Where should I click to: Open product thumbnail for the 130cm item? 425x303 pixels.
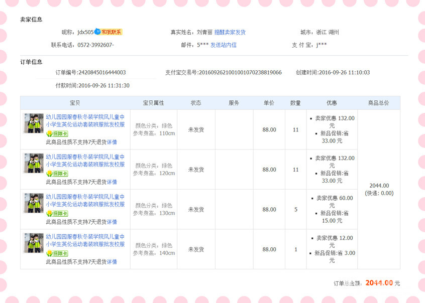pyautogui.click(x=34, y=203)
